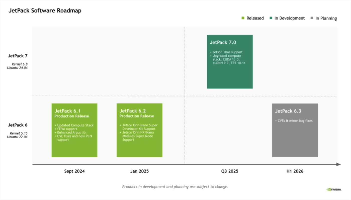Click the subject to change disclaimer text
Image resolution: width=351 pixels, height=200 pixels.
(x=175, y=187)
